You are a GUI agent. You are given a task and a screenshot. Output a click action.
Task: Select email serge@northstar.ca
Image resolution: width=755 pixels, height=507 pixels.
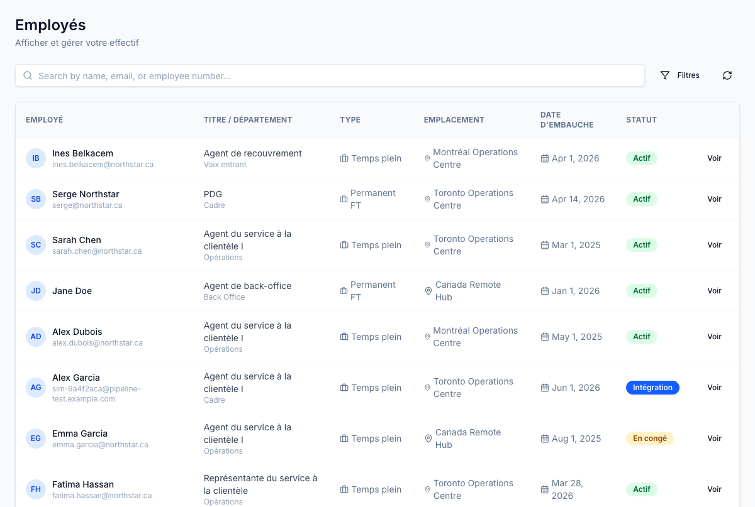tap(87, 205)
